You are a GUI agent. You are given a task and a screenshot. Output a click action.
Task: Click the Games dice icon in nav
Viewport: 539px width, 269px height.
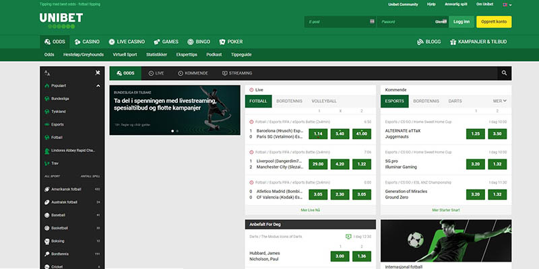pyautogui.click(x=157, y=42)
